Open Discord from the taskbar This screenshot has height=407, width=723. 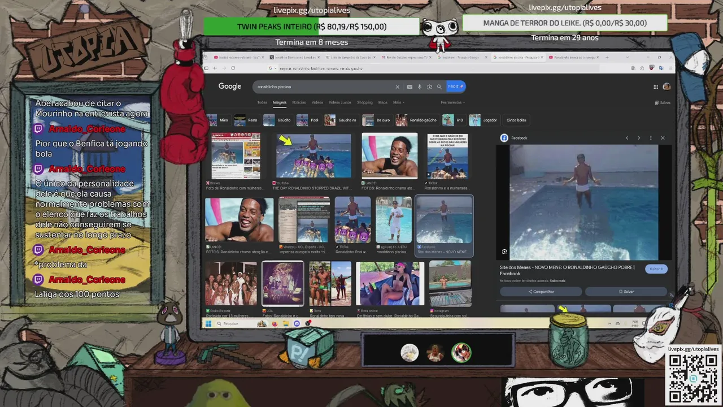(297, 323)
